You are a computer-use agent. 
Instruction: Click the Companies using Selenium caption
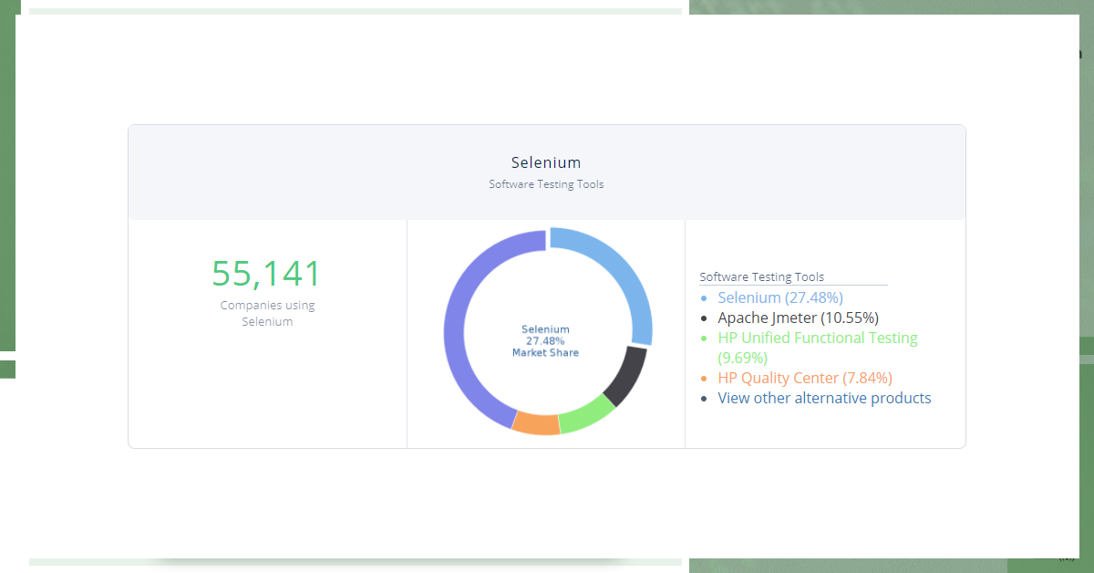pyautogui.click(x=267, y=313)
